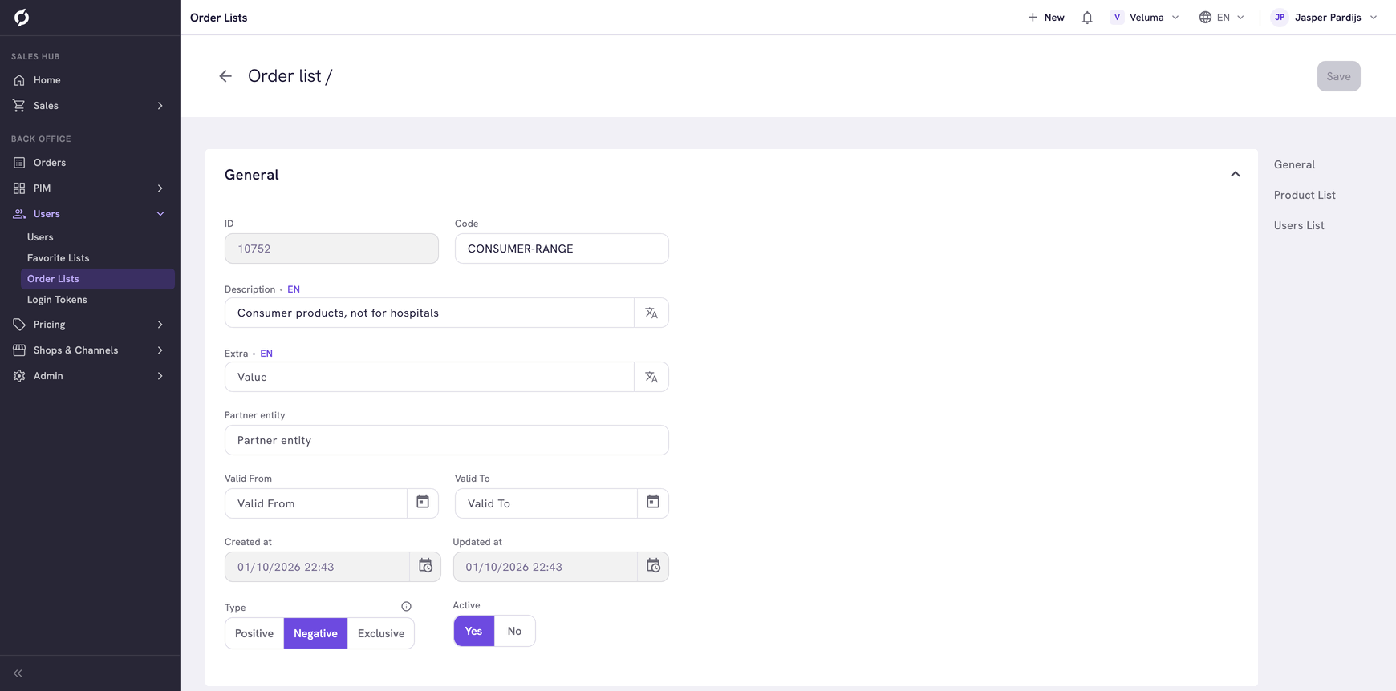The height and width of the screenshot is (691, 1396).
Task: Jump to the Product List section
Action: [x=1305, y=195]
